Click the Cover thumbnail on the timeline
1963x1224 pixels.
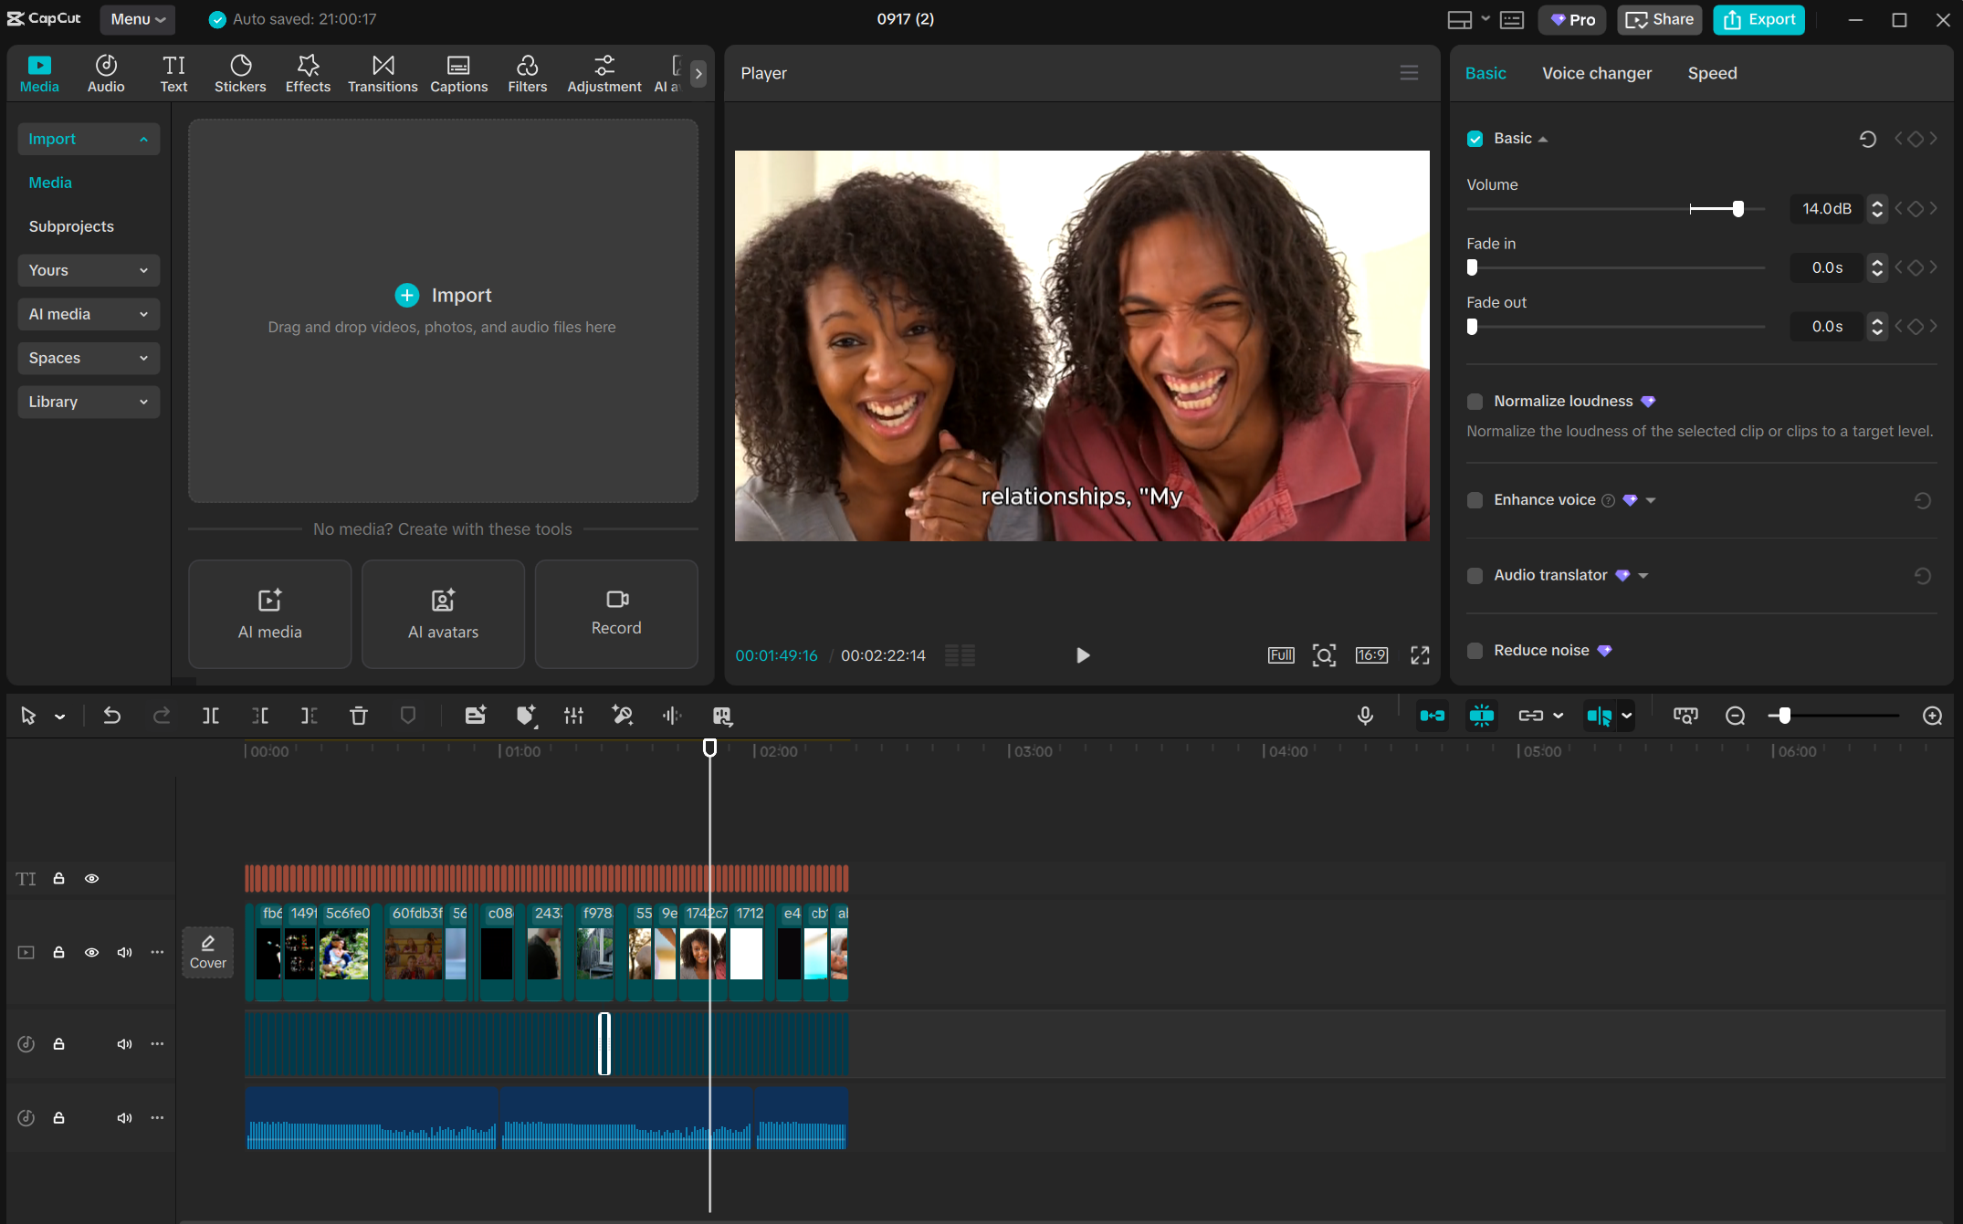[208, 951]
